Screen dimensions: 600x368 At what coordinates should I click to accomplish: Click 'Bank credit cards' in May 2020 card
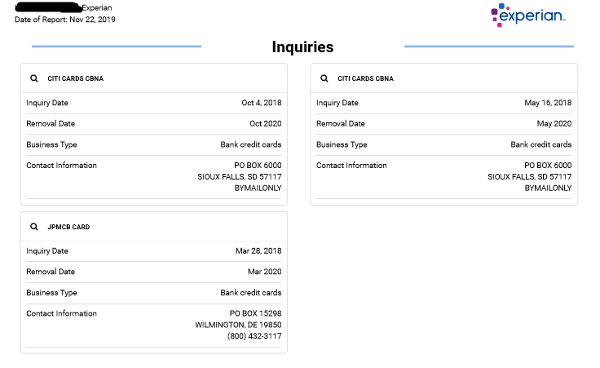pyautogui.click(x=540, y=144)
